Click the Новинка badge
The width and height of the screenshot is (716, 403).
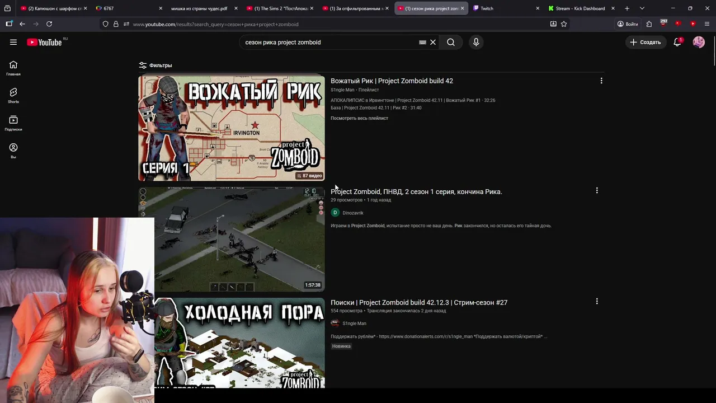[x=341, y=346]
